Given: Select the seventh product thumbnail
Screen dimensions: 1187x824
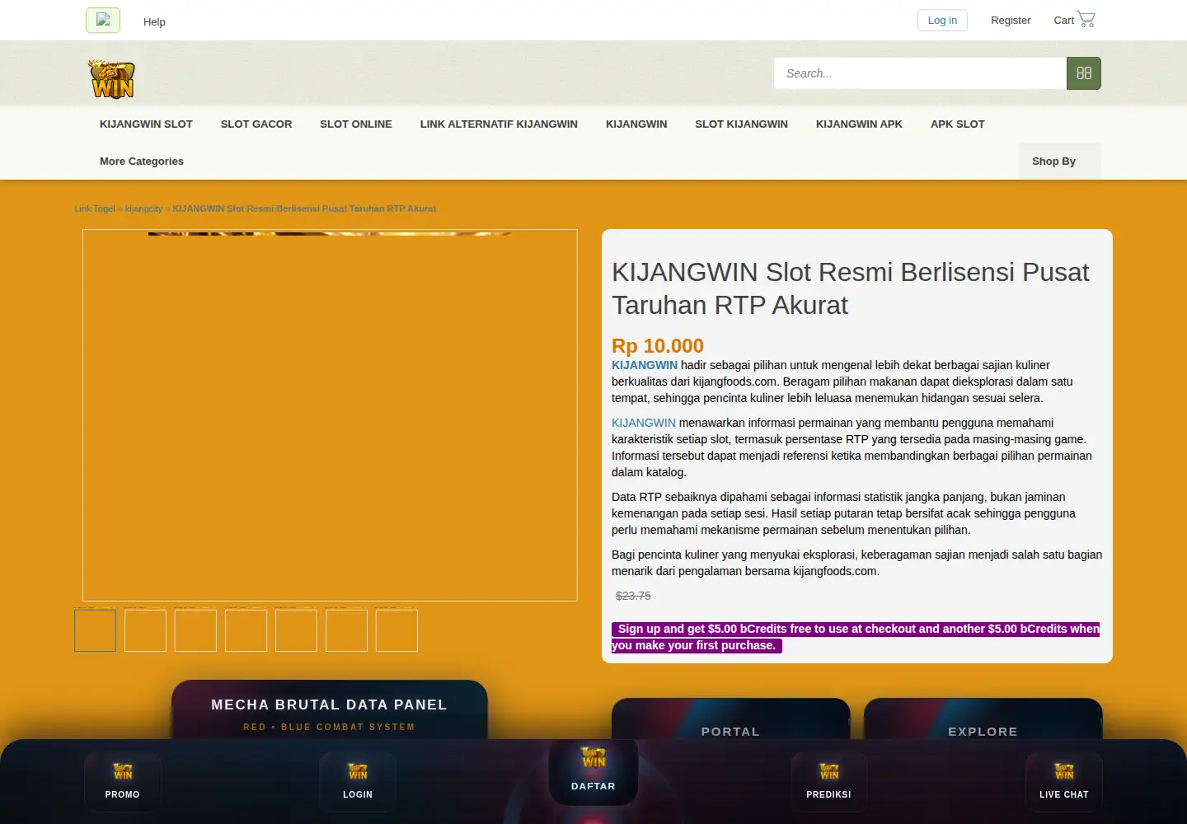Looking at the screenshot, I should click(x=396, y=630).
